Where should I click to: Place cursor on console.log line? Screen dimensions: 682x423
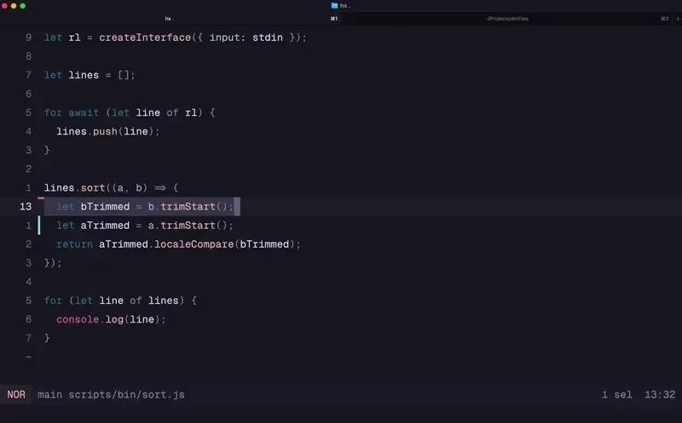tap(111, 319)
